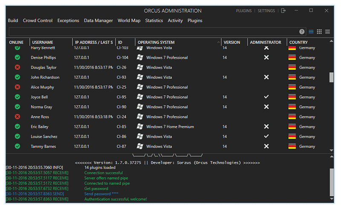Sort by IP ADDRESS / LAST S column header
Image resolution: width=341 pixels, height=210 pixels.
tap(94, 42)
